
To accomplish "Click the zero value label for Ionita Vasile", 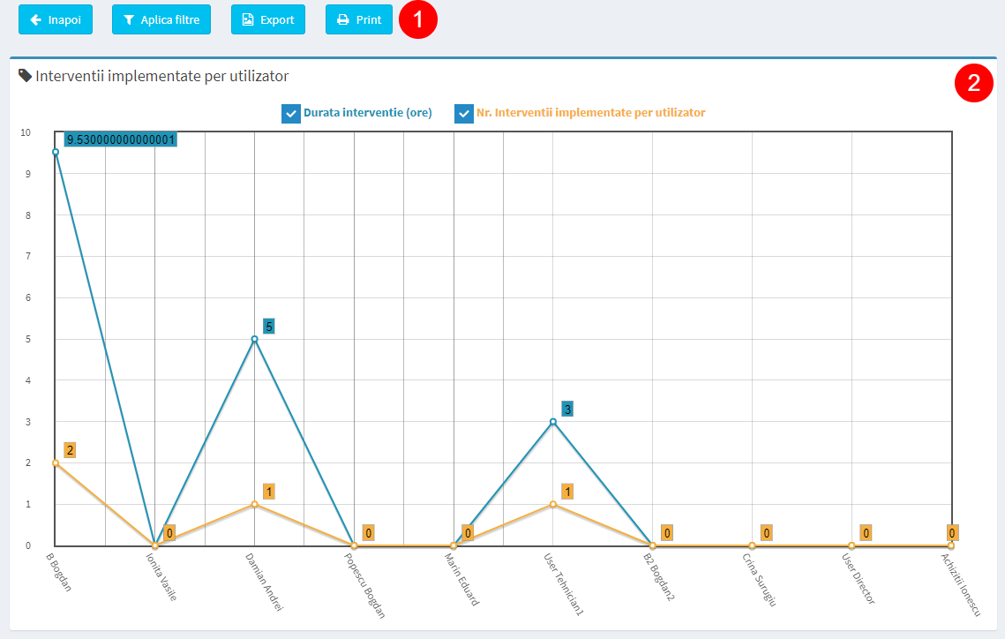I will click(x=169, y=532).
